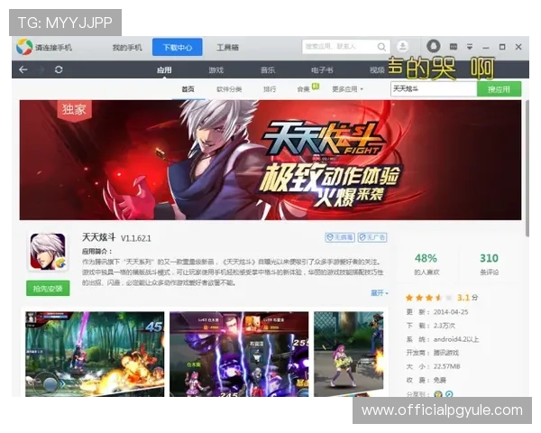The image size is (541, 433).
Task: Refresh the page with the reload icon
Action: click(59, 69)
